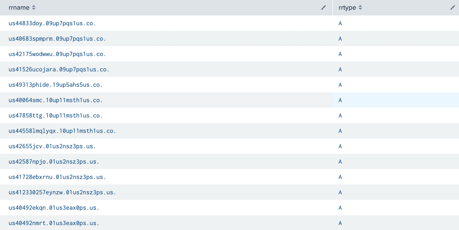Click us40492ekqn.01us3eax0ps.us. entry

click(x=54, y=208)
